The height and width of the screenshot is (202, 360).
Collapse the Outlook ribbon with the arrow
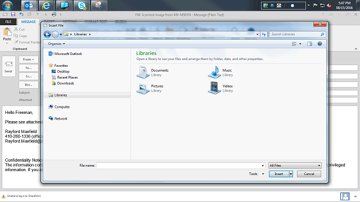coord(355,49)
